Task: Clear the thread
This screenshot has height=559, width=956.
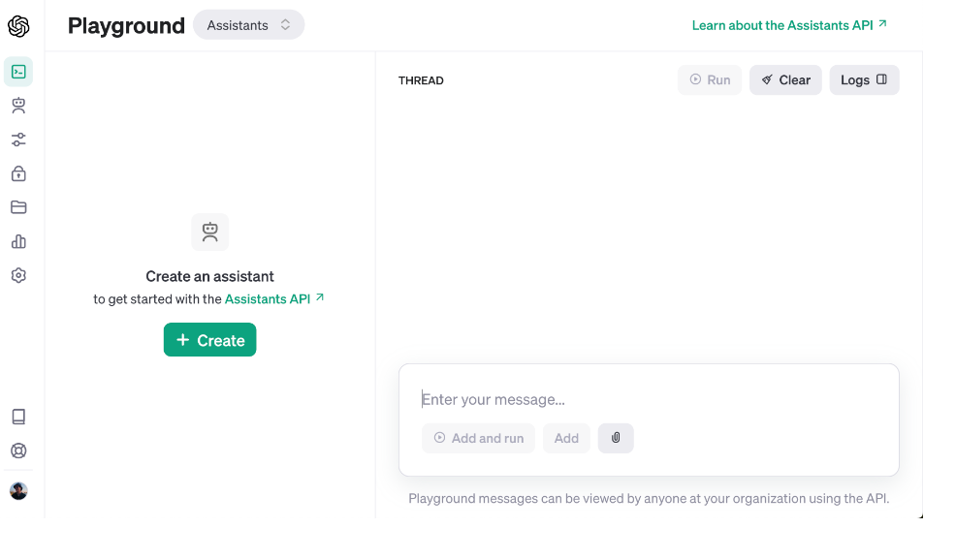Action: tap(785, 80)
